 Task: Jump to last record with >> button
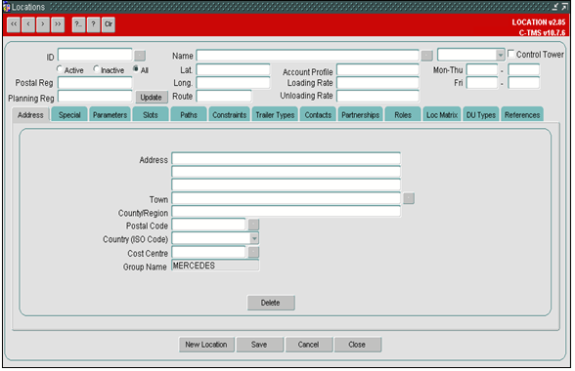coord(58,24)
